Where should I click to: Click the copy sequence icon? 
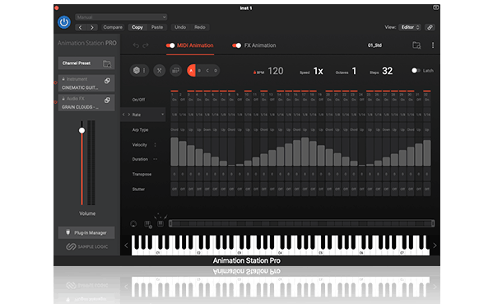176,71
